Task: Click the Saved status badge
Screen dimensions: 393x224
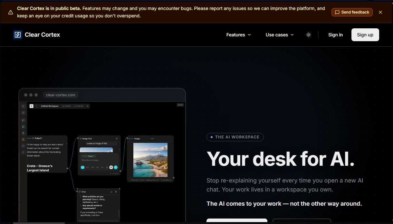Action: (x=180, y=105)
